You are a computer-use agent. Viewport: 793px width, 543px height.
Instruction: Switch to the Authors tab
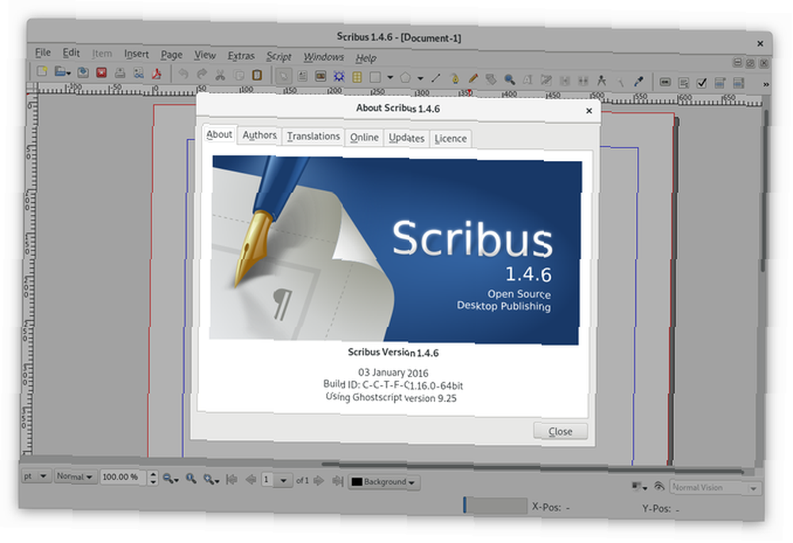click(259, 135)
